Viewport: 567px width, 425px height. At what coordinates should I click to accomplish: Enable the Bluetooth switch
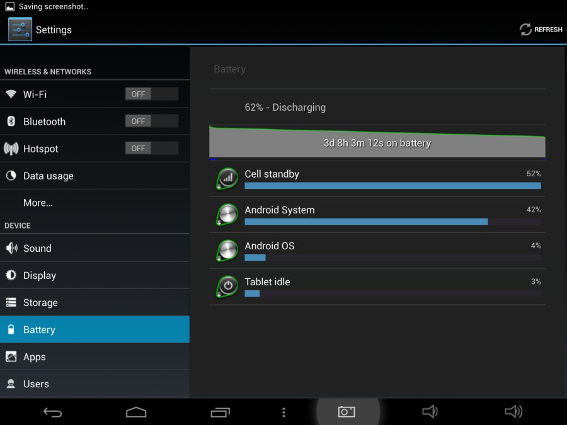151,122
